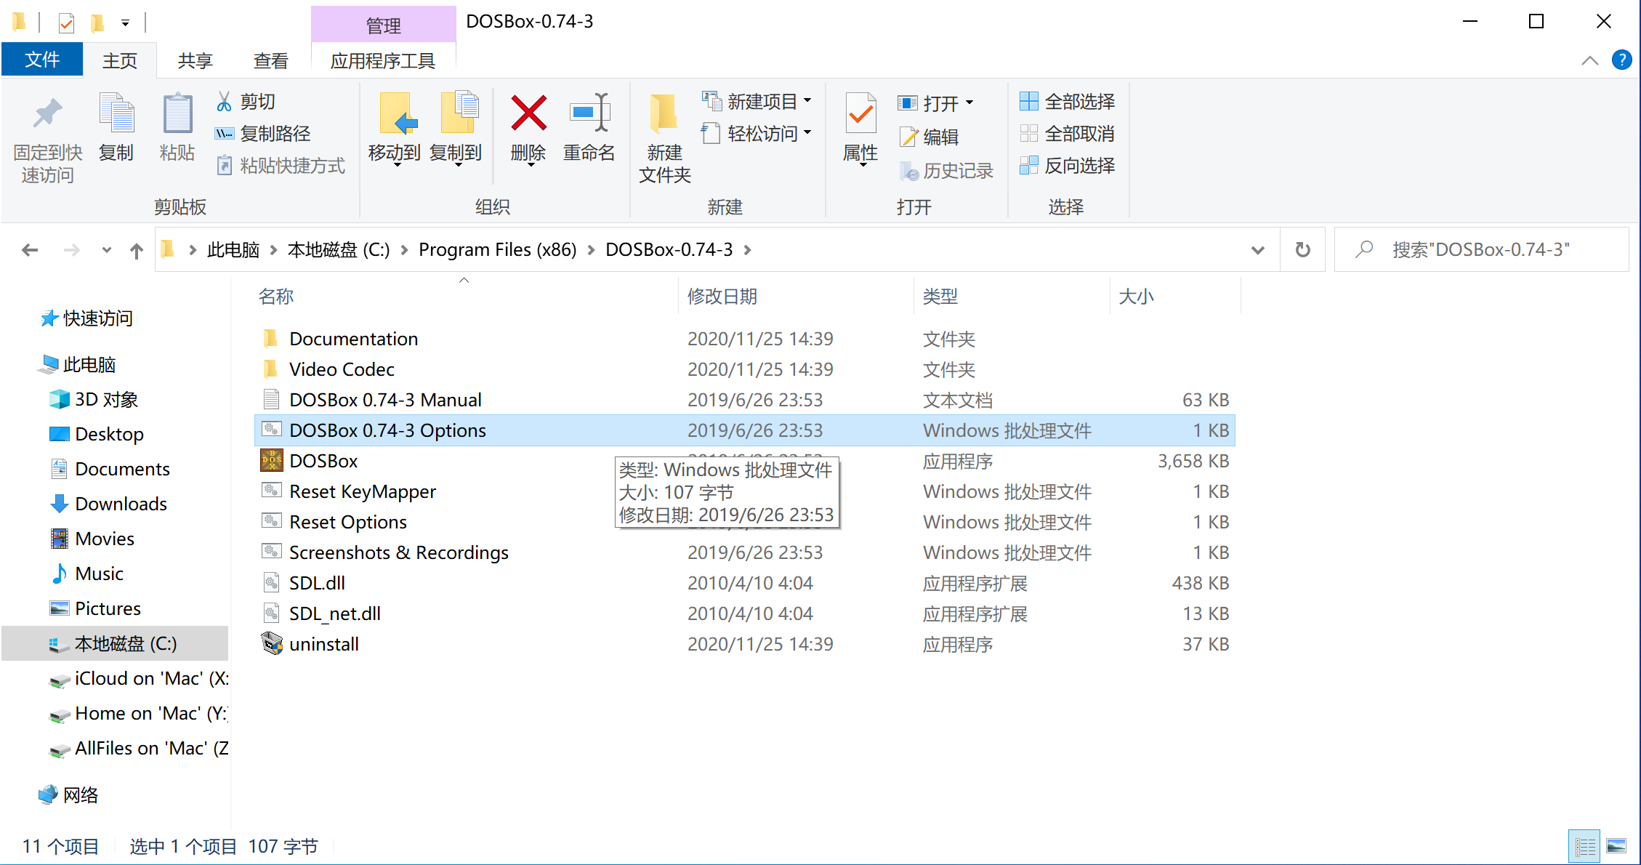
Task: Switch to the Home tab
Action: click(x=120, y=60)
